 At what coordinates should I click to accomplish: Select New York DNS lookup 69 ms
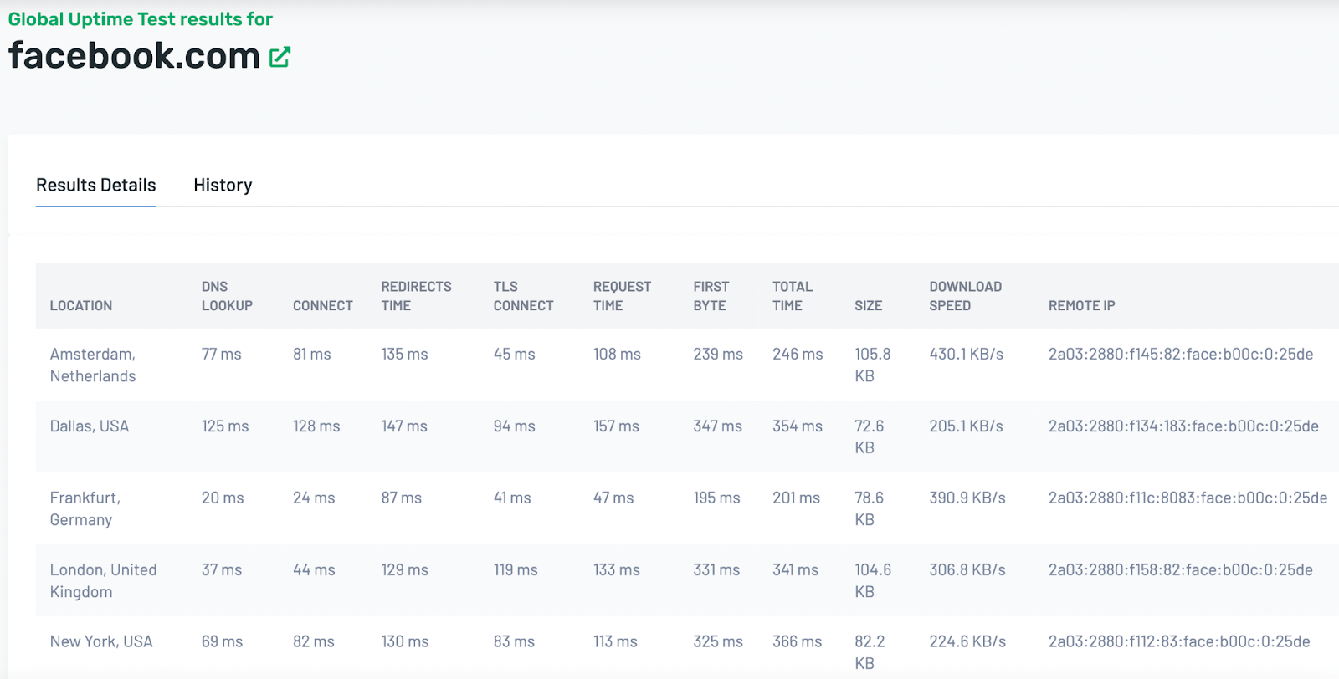223,642
